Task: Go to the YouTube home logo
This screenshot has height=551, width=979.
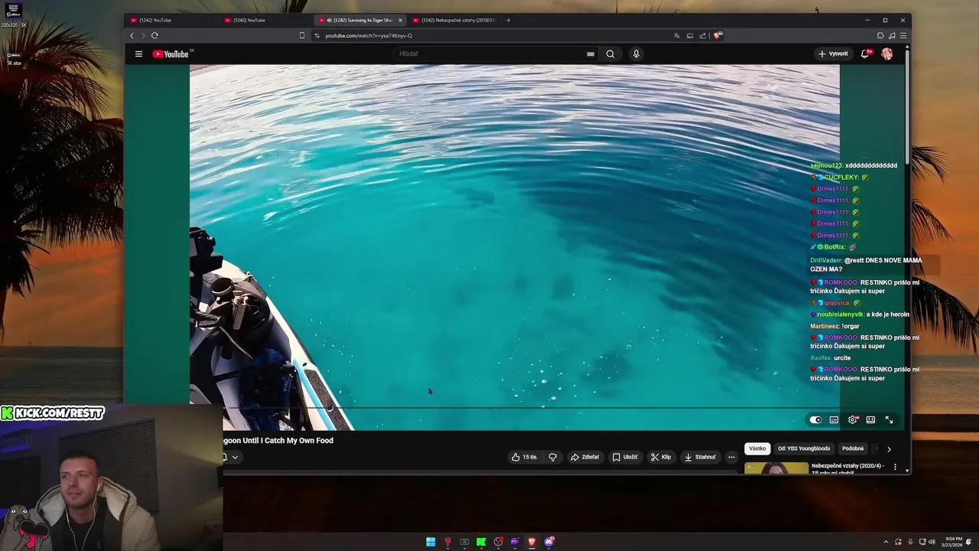Action: pos(171,54)
